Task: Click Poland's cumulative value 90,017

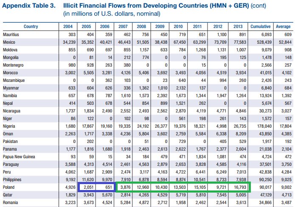Action: click(265, 187)
